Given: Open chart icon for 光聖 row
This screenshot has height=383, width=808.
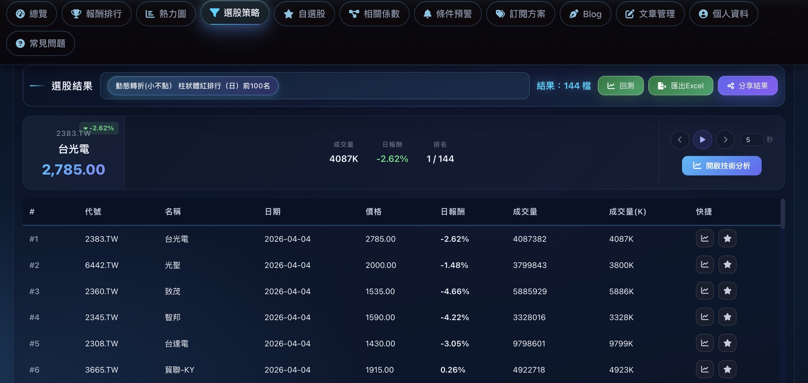Looking at the screenshot, I should 705,265.
